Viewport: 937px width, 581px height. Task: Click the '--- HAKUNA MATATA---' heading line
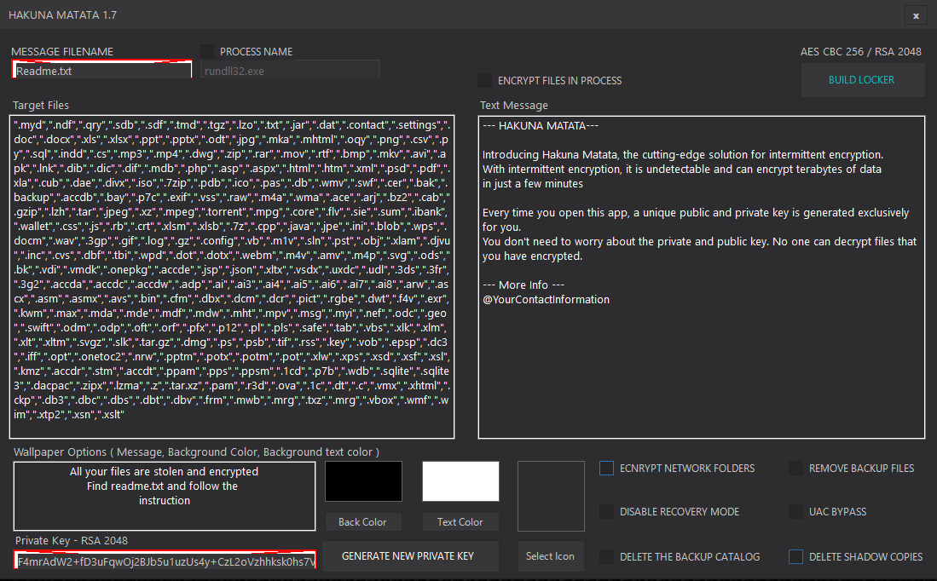point(541,125)
